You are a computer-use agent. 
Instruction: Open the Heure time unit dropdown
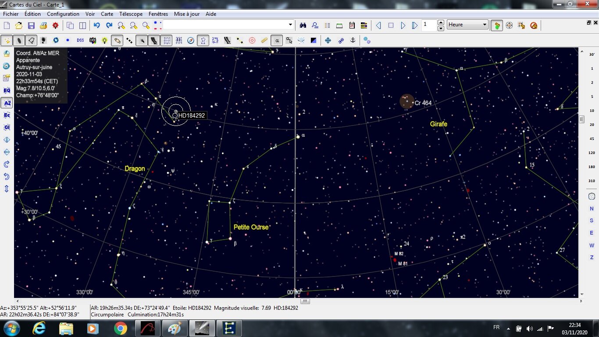coord(467,25)
